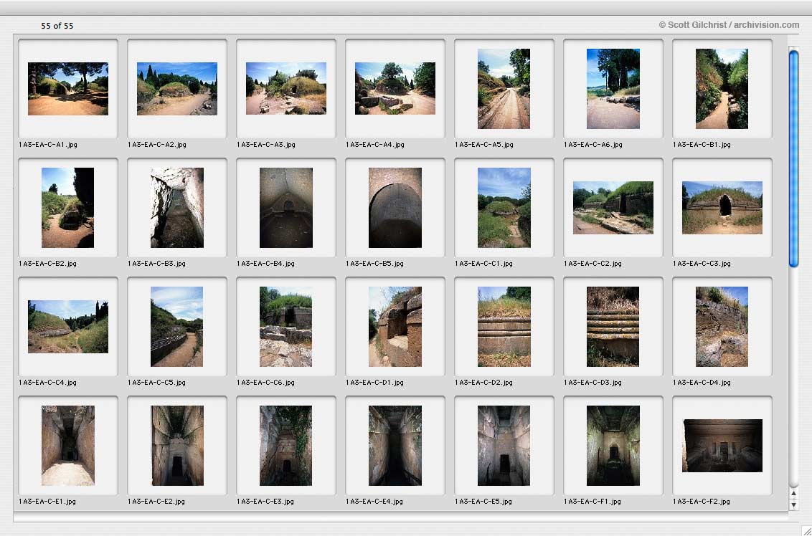Choose the 1A3-EA-C-C6.jpg photo thumbnail
Viewport: 812px width, 536px height.
[x=286, y=327]
